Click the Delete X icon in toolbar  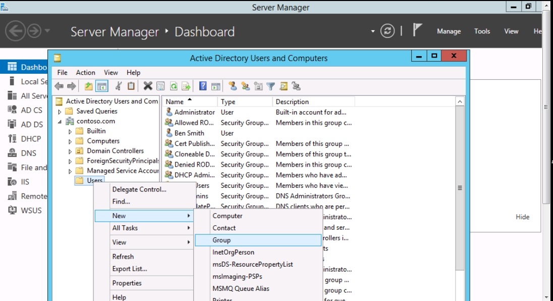[148, 86]
